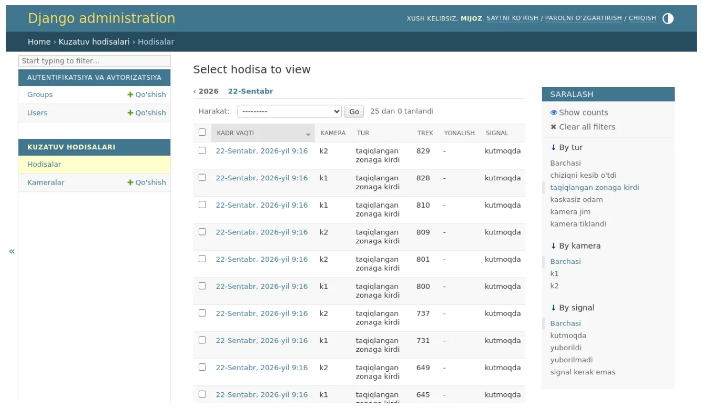Open Groups in the sidebar
The height and width of the screenshot is (409, 702).
[40, 95]
